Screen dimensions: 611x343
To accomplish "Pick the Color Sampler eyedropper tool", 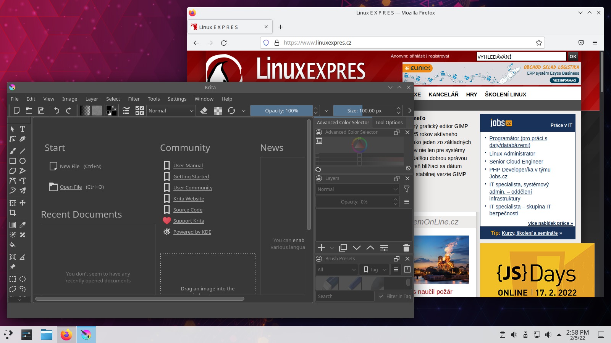I will click(x=23, y=225).
